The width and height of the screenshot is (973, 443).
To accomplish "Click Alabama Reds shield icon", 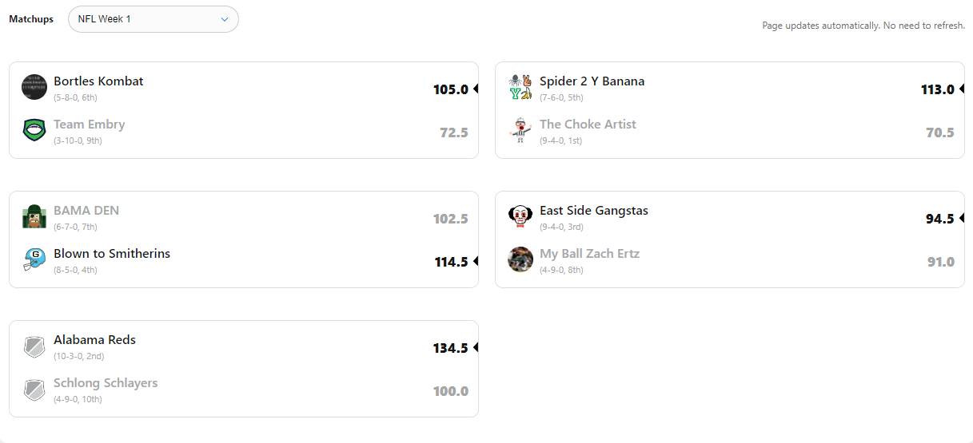I will pyautogui.click(x=34, y=346).
